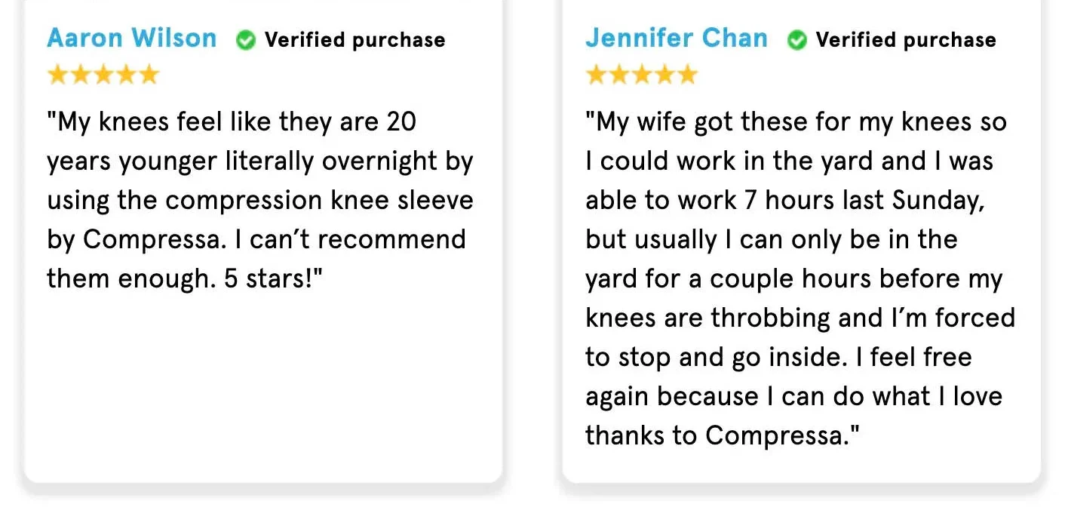Open the Jennifer Chan reviewer name
The height and width of the screenshot is (532, 1065).
(x=677, y=38)
